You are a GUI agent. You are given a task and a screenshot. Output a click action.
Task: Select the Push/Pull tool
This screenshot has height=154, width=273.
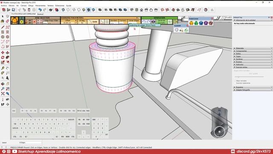pos(8,52)
